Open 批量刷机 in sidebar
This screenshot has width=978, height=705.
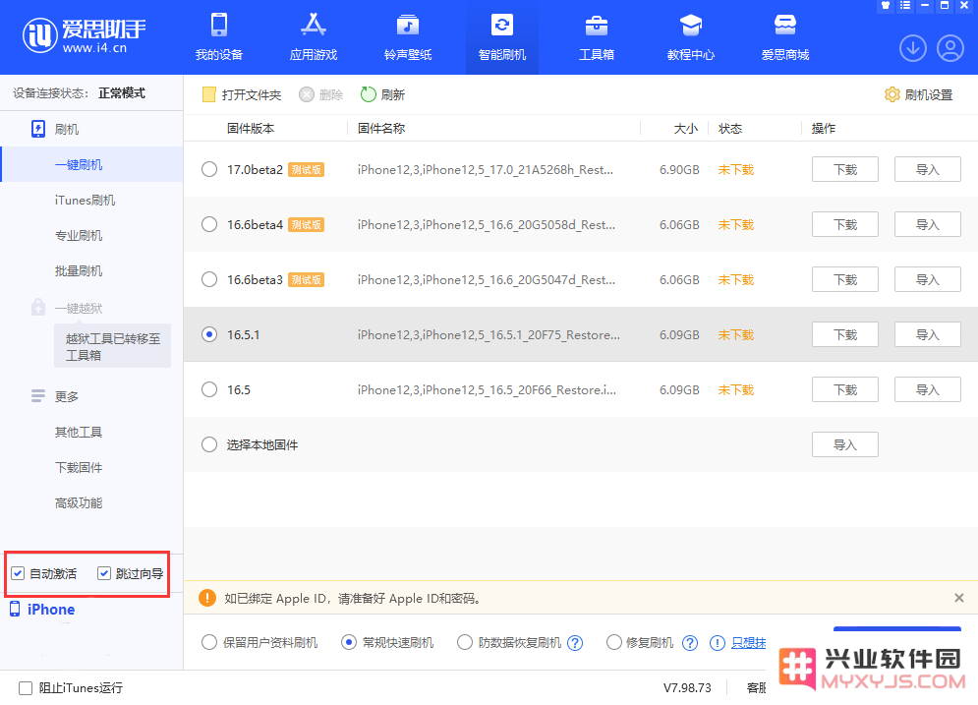point(79,271)
